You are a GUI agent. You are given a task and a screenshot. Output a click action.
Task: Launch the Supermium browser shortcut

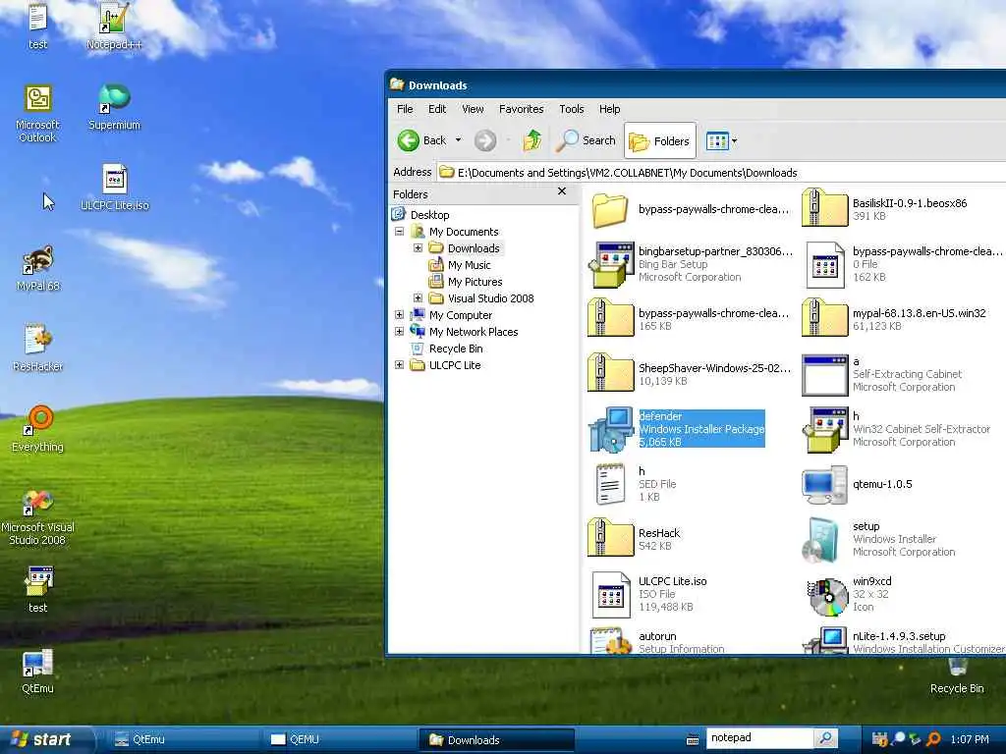(114, 107)
